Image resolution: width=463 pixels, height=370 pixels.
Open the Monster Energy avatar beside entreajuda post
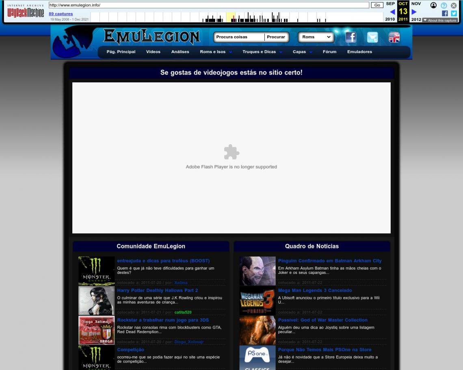click(97, 271)
